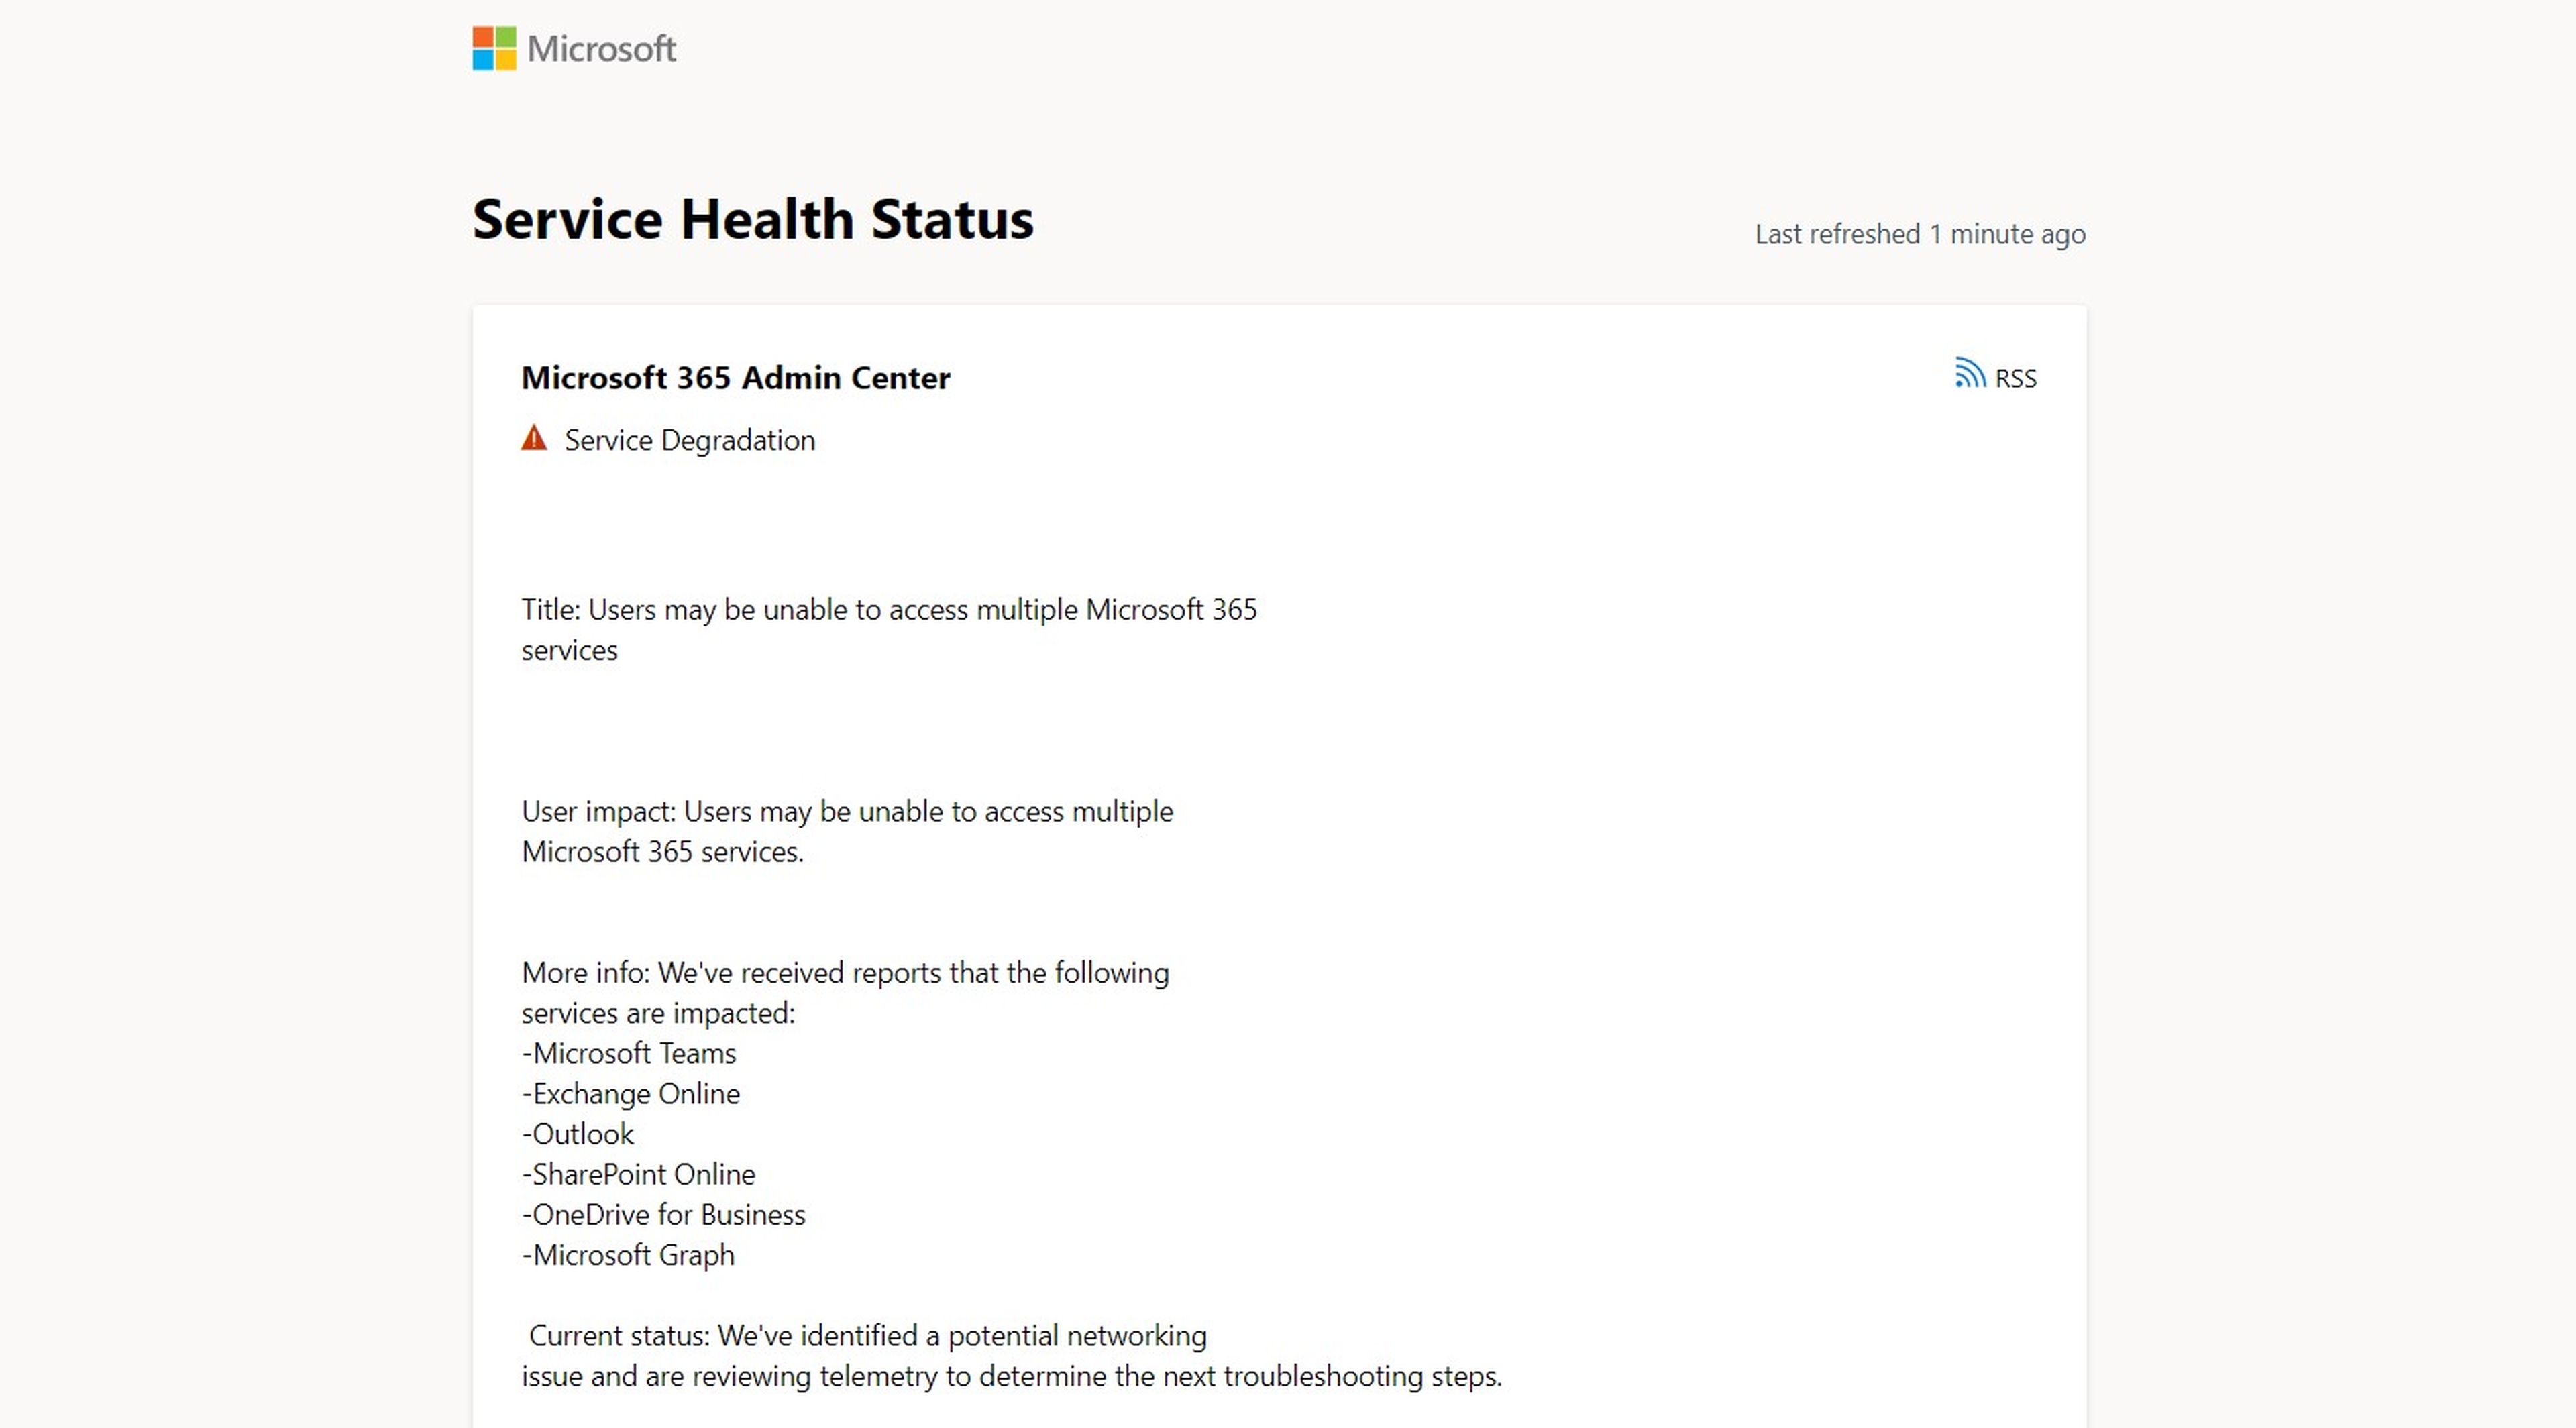The width and height of the screenshot is (2576, 1428).
Task: Click the Microsoft four-square logo
Action: (x=494, y=48)
